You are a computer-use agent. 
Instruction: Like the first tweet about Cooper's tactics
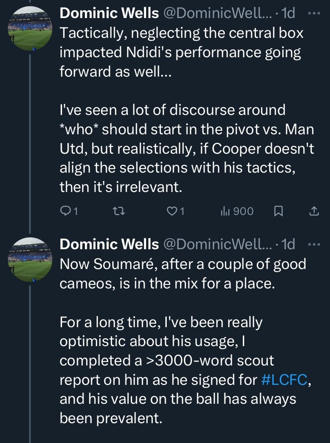pyautogui.click(x=176, y=211)
